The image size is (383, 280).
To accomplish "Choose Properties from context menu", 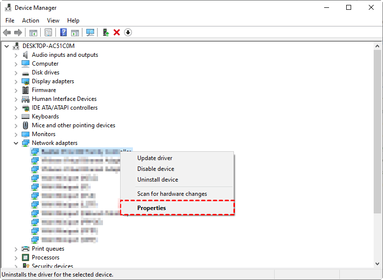I will click(177, 208).
